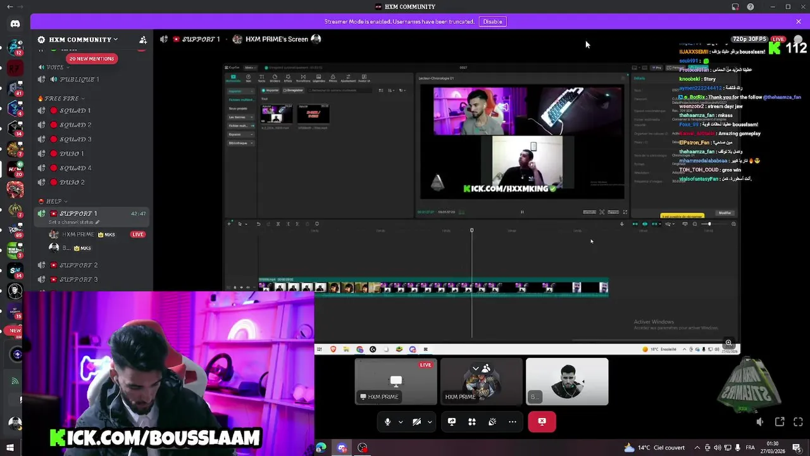Image resolution: width=810 pixels, height=456 pixels.
Task: Click the share your screen icon
Action: [x=452, y=422]
